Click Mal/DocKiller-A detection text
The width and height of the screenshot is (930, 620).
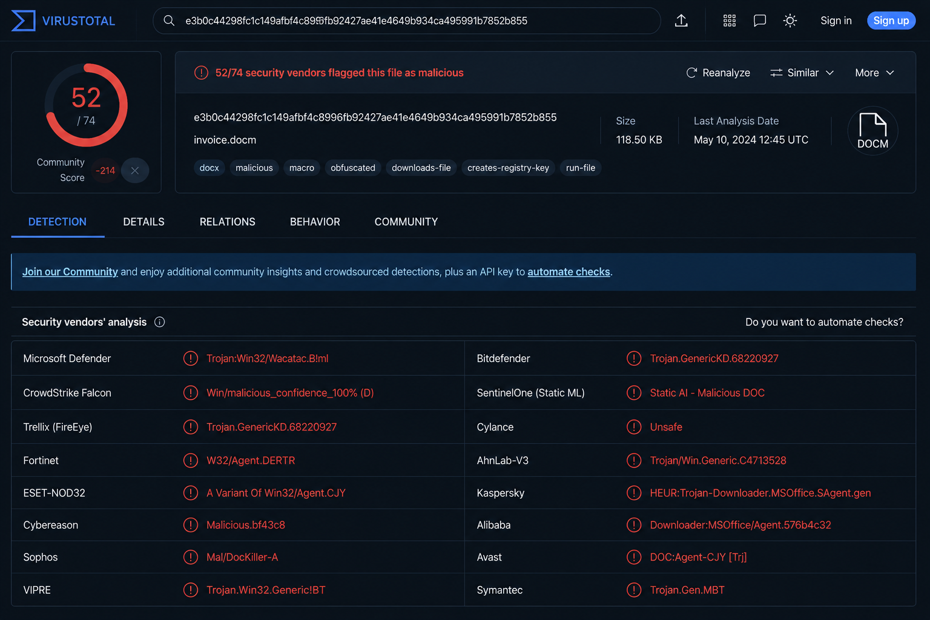[x=242, y=557]
